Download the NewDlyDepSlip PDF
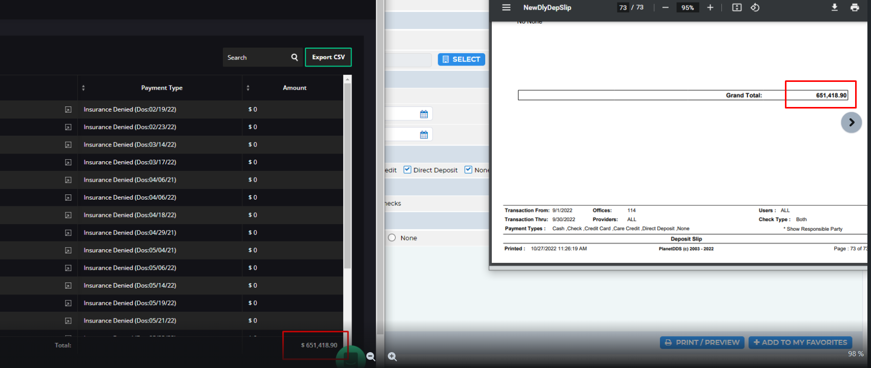 pos(835,8)
